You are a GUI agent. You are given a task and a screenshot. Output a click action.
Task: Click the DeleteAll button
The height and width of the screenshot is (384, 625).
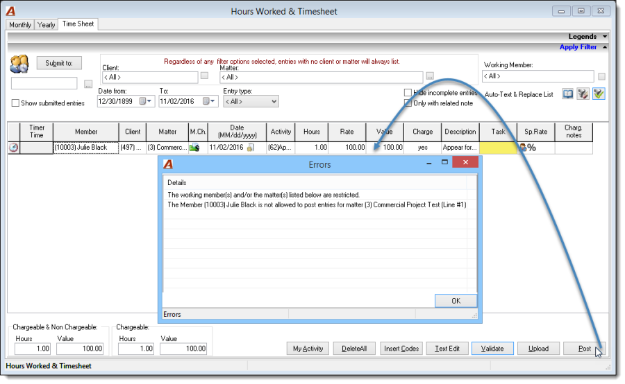pos(354,349)
